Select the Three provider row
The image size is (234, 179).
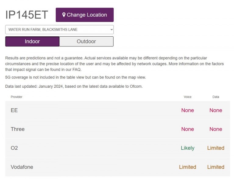pos(118,129)
